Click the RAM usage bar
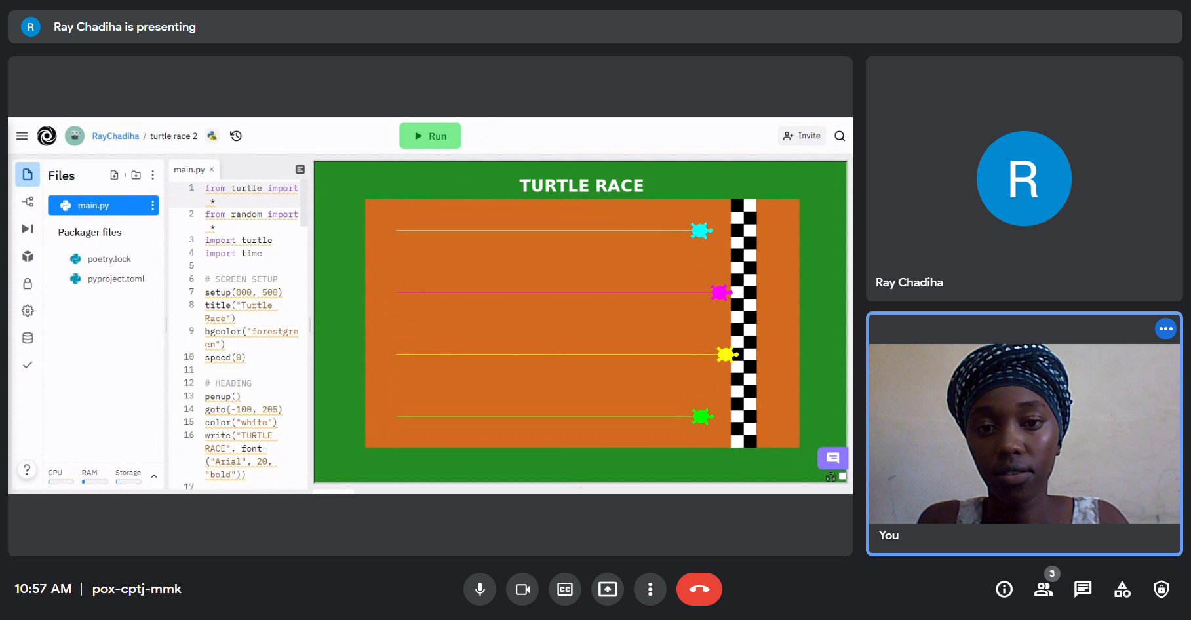Screen dimensions: 1191x620 pos(94,482)
